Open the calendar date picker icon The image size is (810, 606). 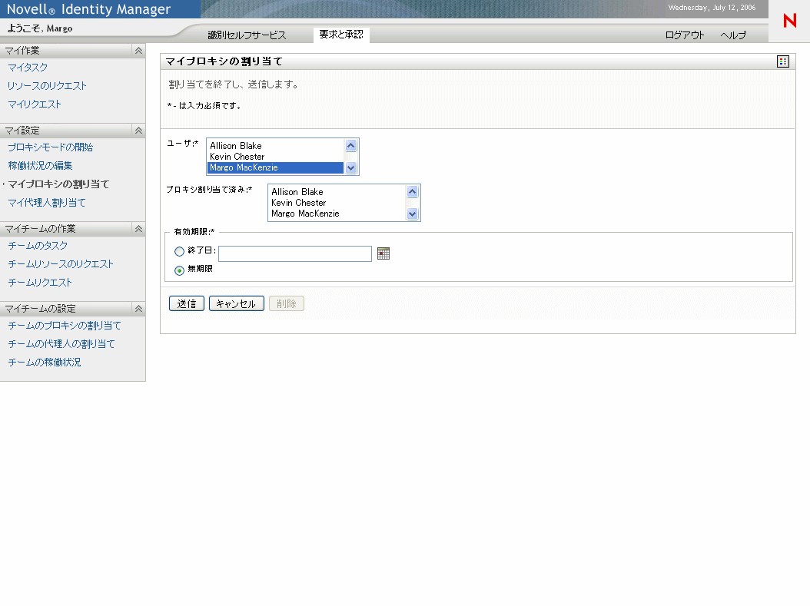pyautogui.click(x=383, y=253)
